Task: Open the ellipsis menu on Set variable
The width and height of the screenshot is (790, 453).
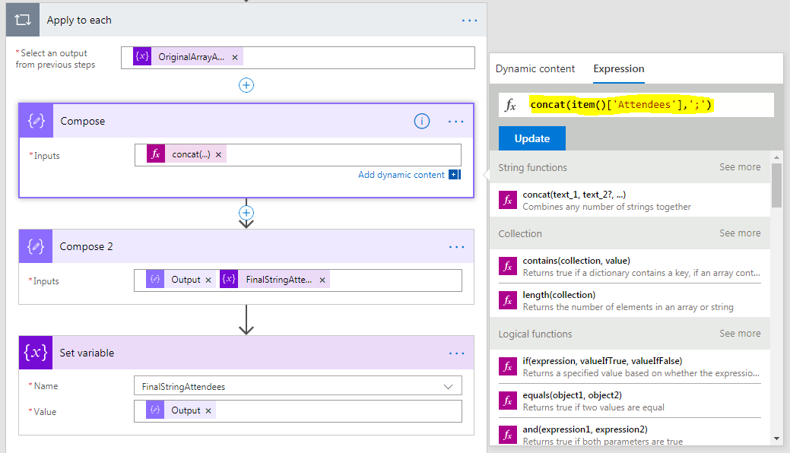Action: click(456, 353)
